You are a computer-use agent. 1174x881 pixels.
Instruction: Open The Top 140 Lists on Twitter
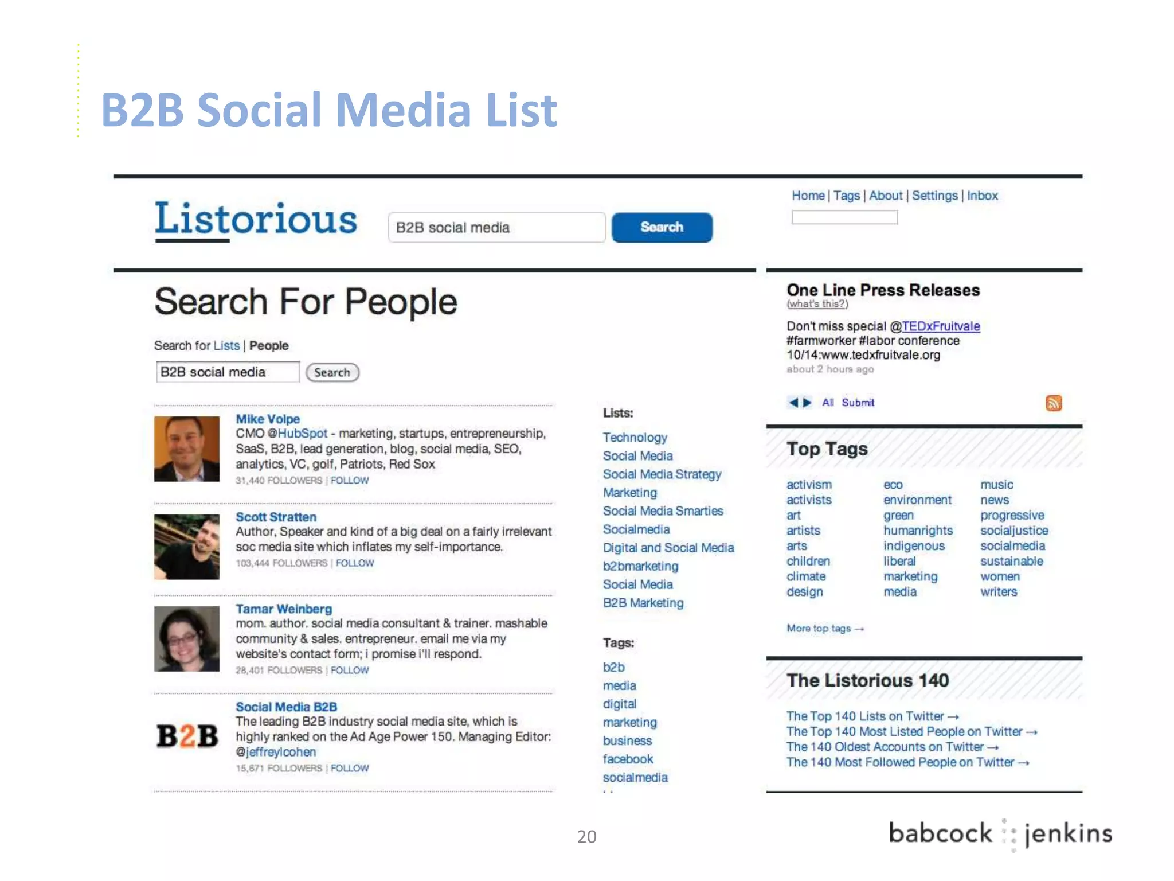pyautogui.click(x=872, y=716)
